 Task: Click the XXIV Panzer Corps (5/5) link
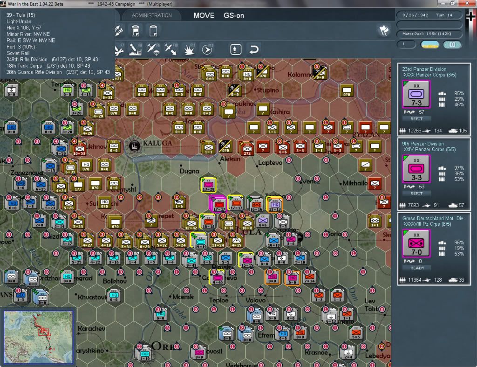click(429, 150)
